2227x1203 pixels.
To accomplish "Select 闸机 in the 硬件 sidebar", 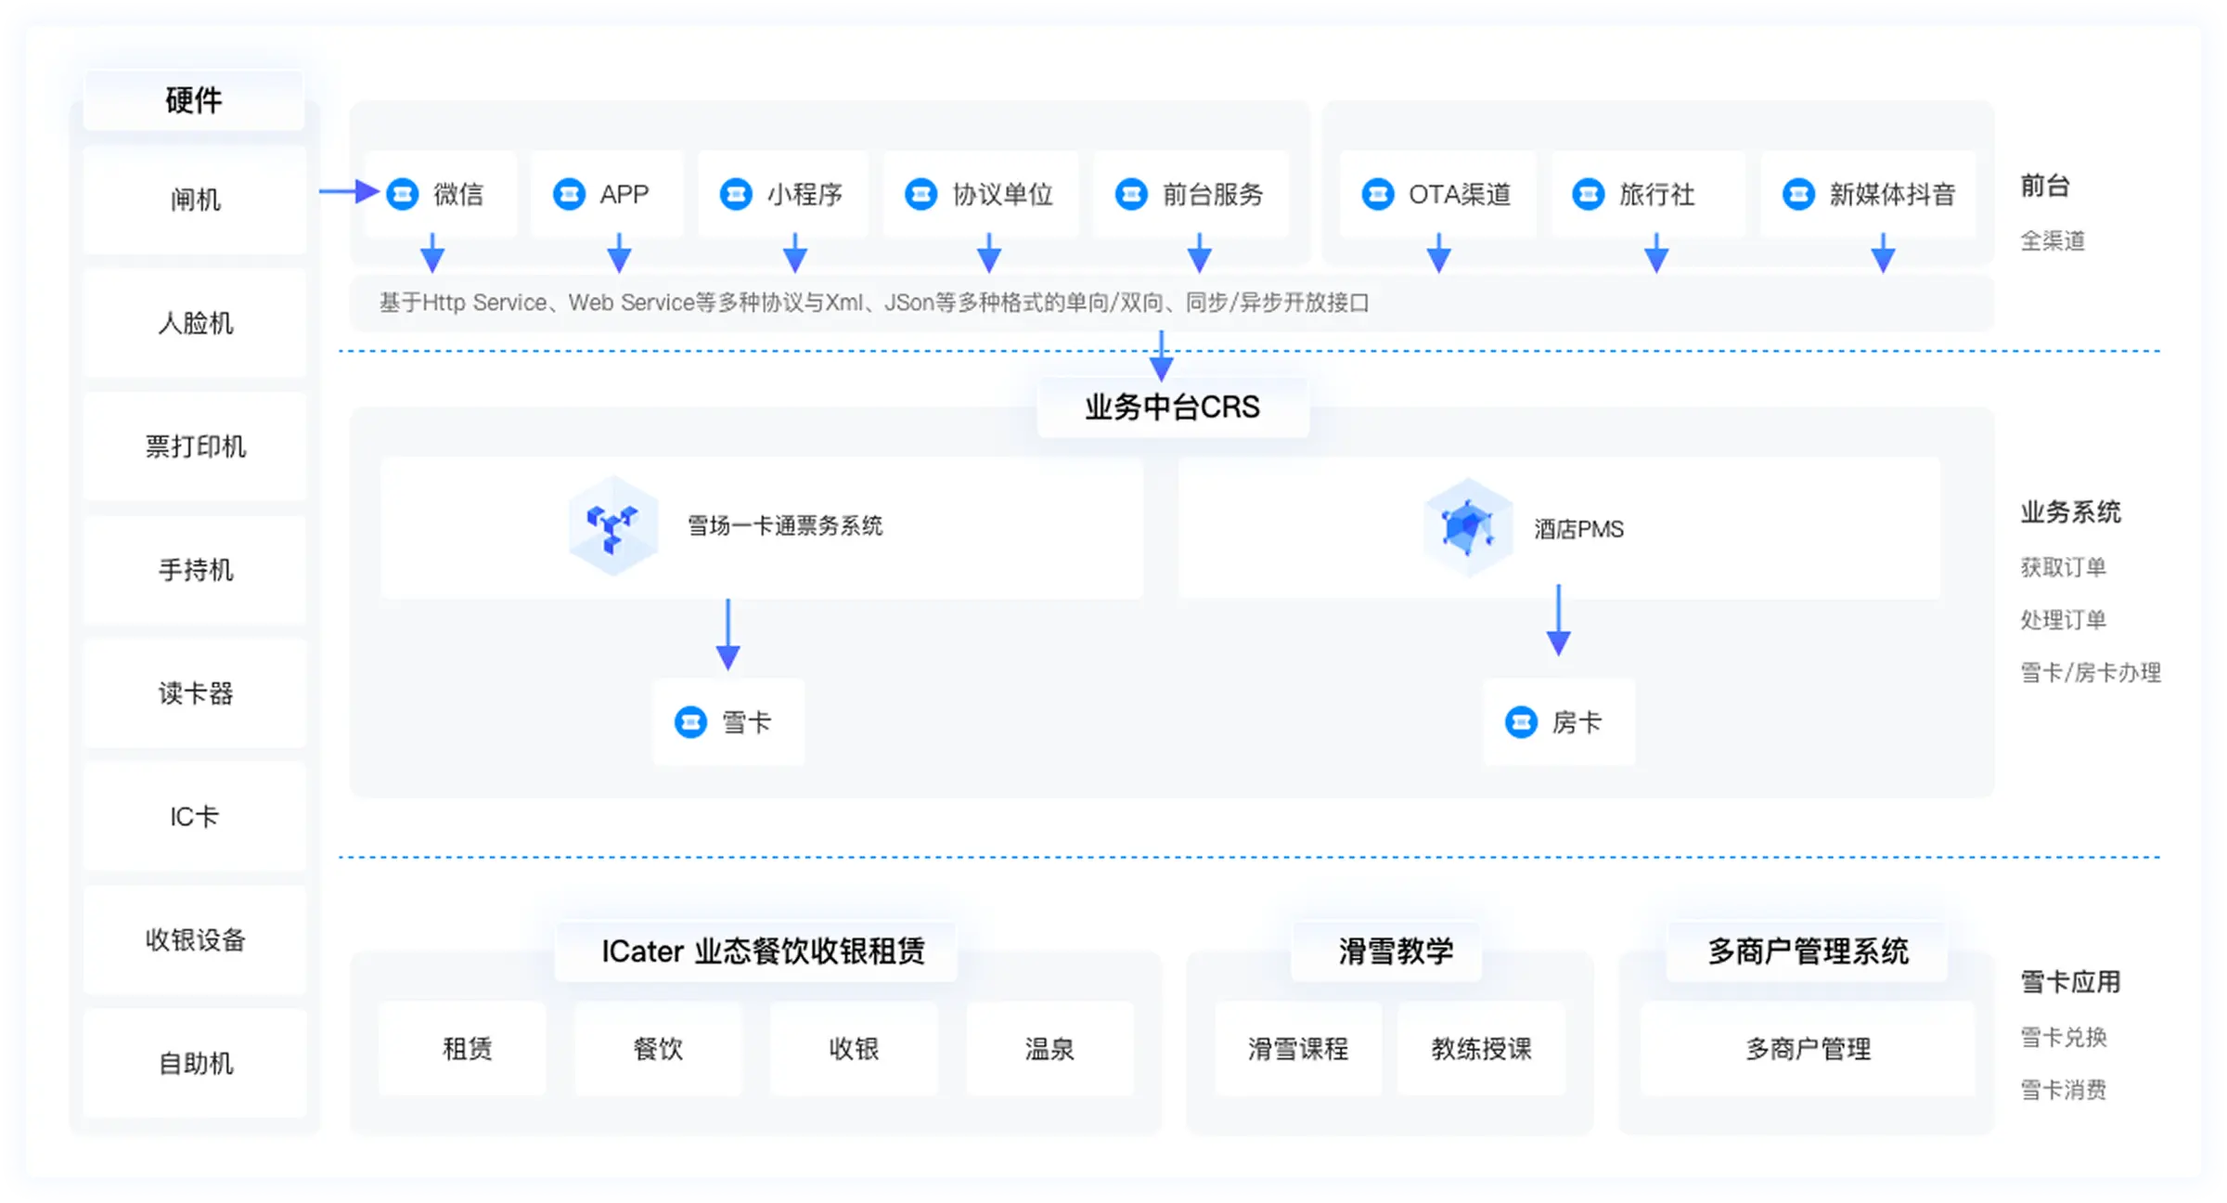I will click(193, 200).
